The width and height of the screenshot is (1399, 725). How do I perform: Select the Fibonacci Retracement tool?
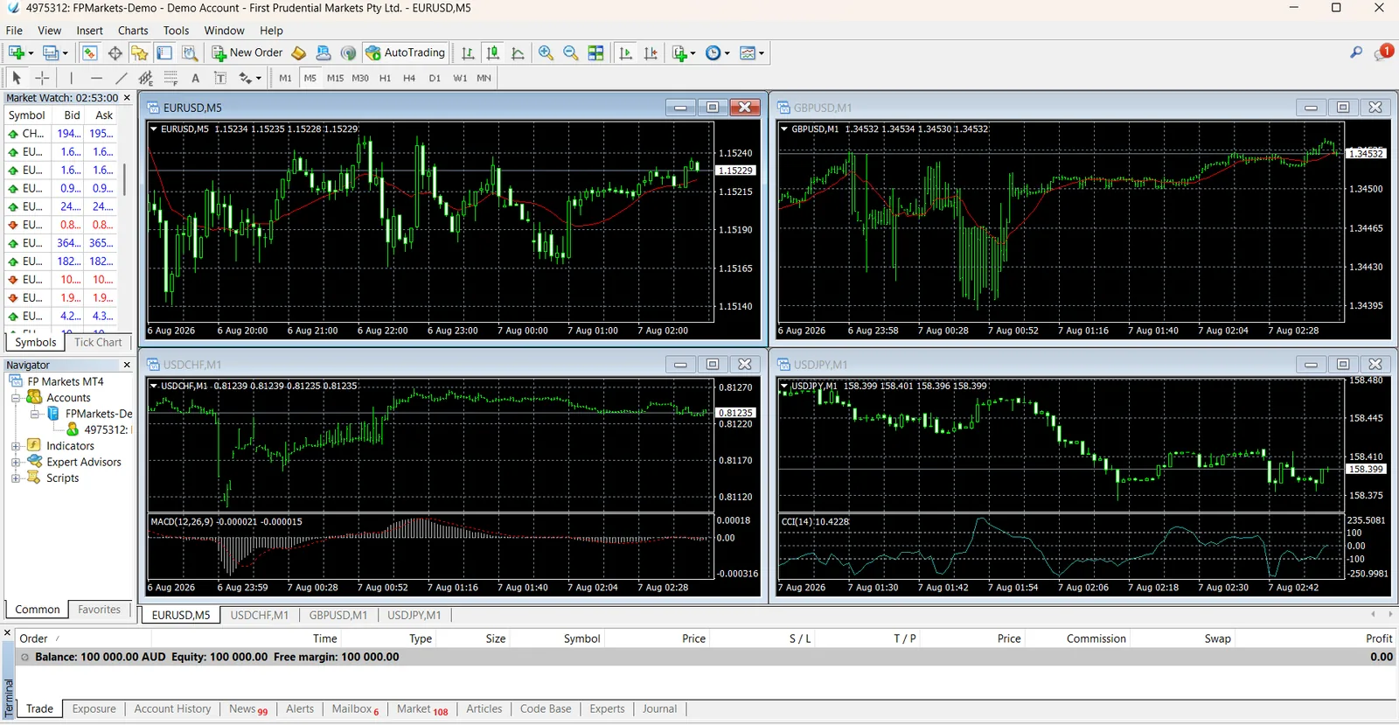(x=171, y=78)
